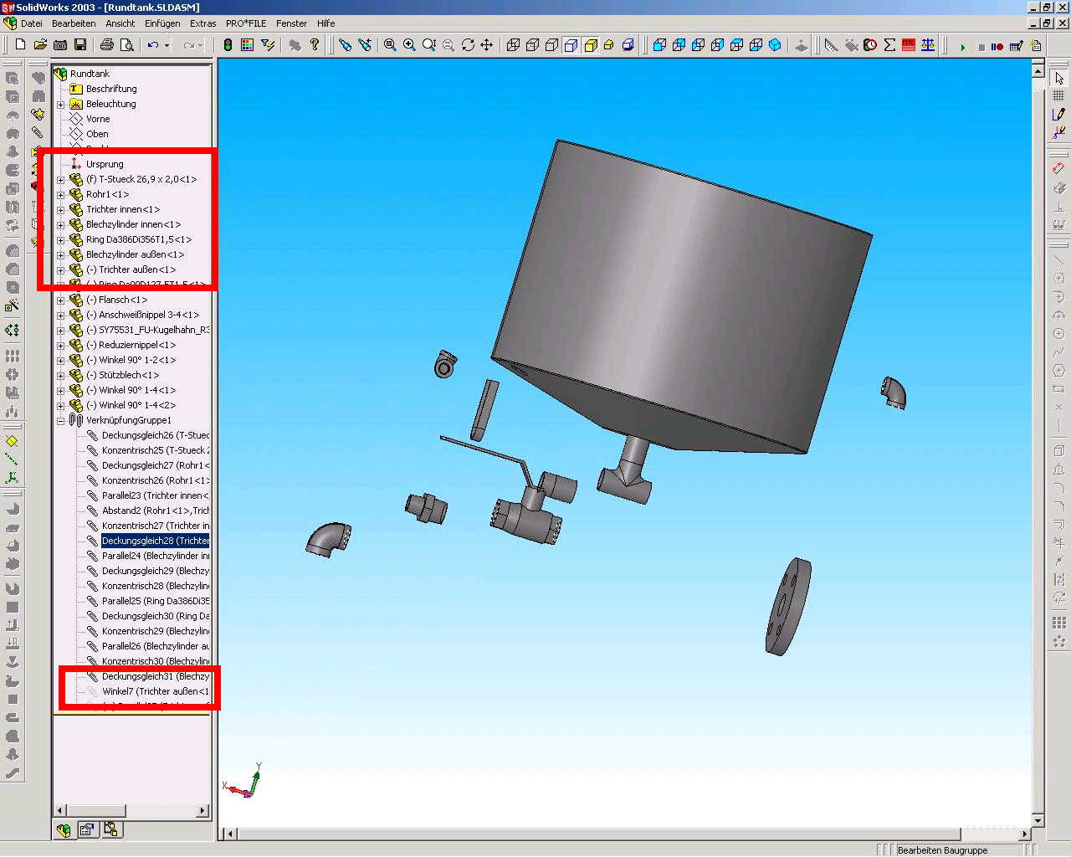The width and height of the screenshot is (1071, 857).
Task: Click the Print icon in toolbar
Action: click(107, 45)
